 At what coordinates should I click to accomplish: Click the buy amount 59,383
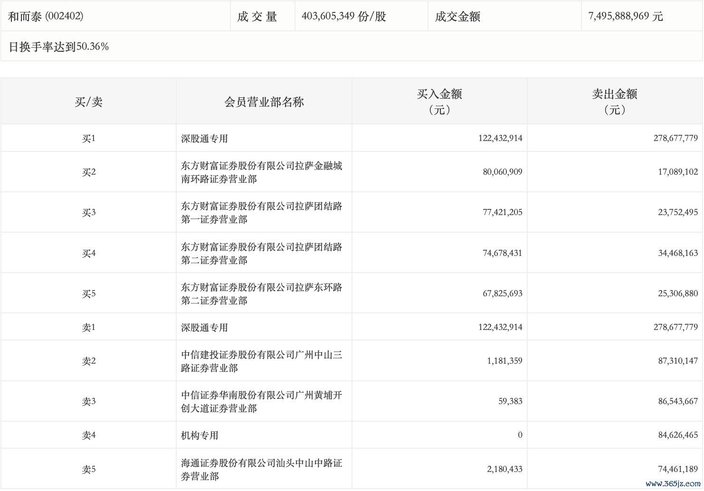pyautogui.click(x=510, y=401)
